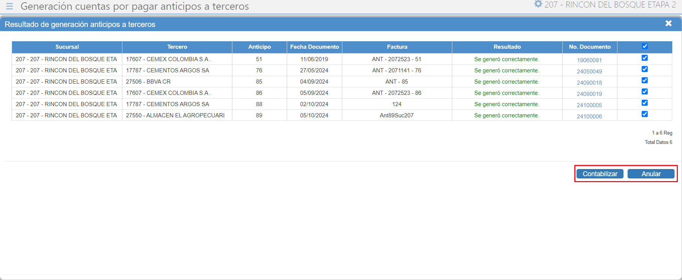Open document link 24100005
Screen dimensions: 682x280
(x=589, y=105)
